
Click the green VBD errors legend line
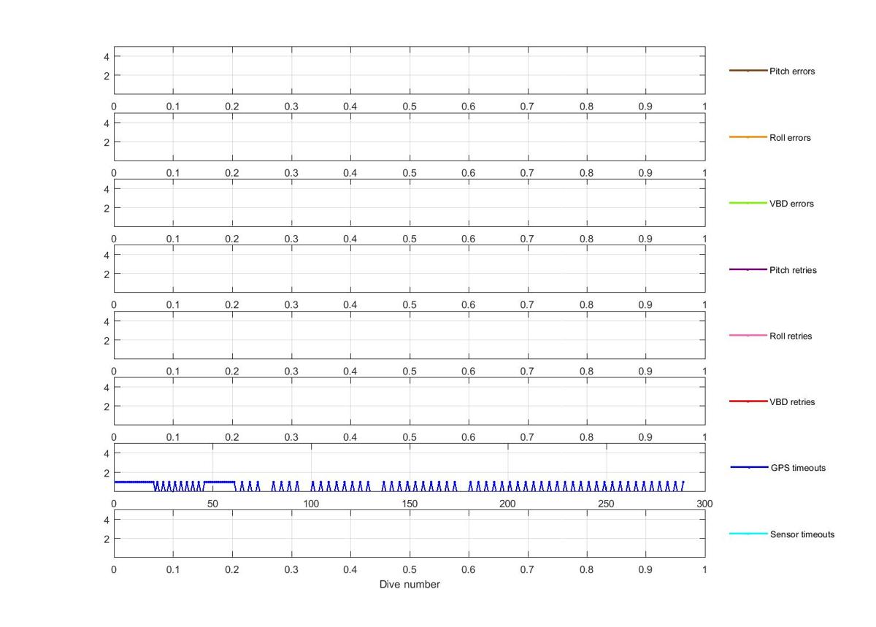pos(748,203)
